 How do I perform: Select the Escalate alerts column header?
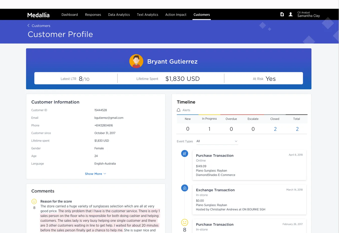click(x=253, y=119)
